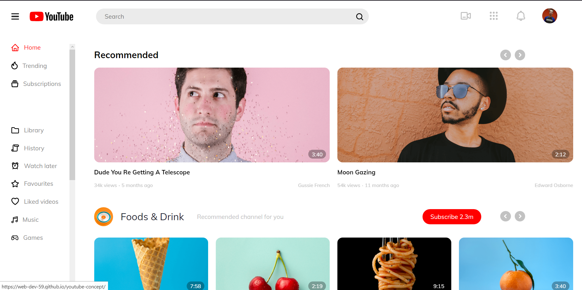Image resolution: width=582 pixels, height=290 pixels.
Task: Click the Trending flame icon
Action: point(15,65)
